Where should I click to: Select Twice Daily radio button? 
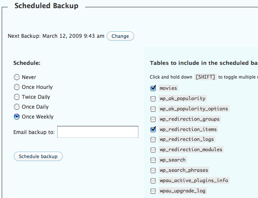pyautogui.click(x=17, y=97)
